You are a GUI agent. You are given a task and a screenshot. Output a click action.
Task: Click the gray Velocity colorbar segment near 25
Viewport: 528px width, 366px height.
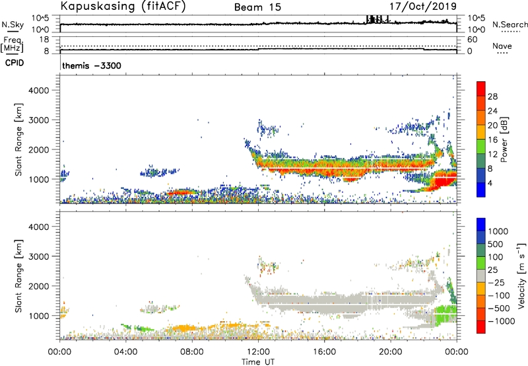[x=481, y=275]
